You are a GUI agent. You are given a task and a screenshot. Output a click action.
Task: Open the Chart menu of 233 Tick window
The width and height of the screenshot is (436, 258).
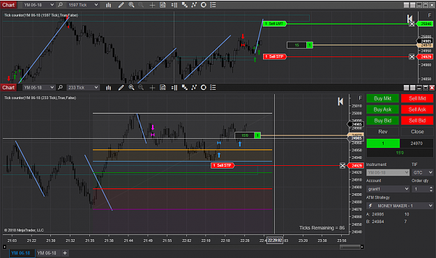click(8, 87)
